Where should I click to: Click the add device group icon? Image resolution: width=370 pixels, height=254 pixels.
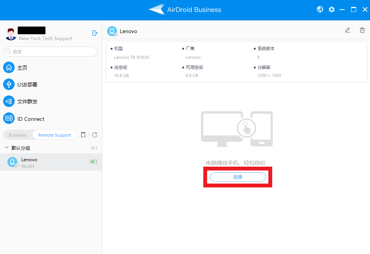click(x=83, y=135)
